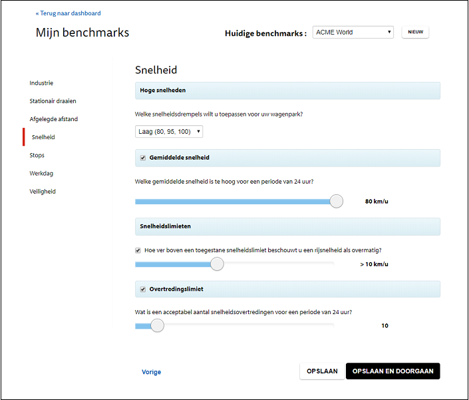Toggle the speed limit excess checkbox
Image resolution: width=469 pixels, height=400 pixels.
[138, 250]
